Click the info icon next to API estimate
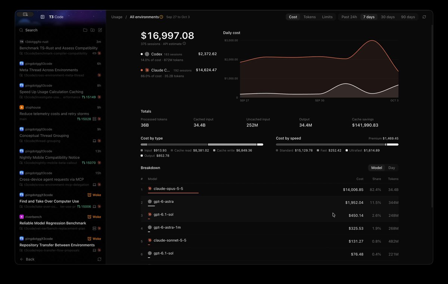 click(184, 44)
